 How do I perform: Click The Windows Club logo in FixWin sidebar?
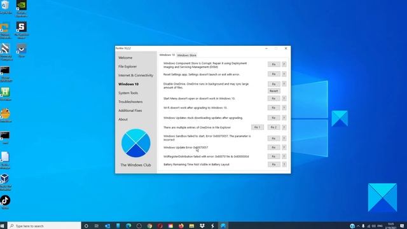pos(135,142)
